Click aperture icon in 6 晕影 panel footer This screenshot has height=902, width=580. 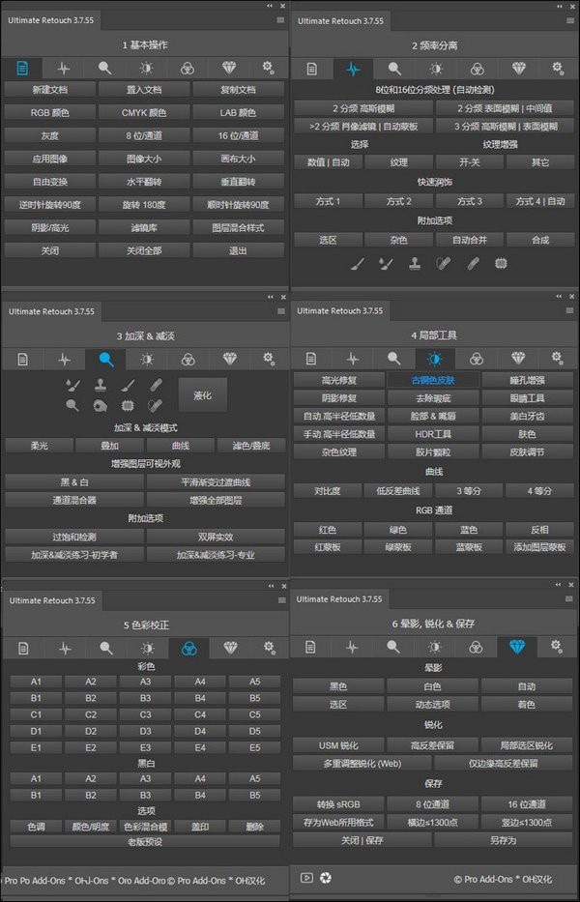pyautogui.click(x=326, y=878)
